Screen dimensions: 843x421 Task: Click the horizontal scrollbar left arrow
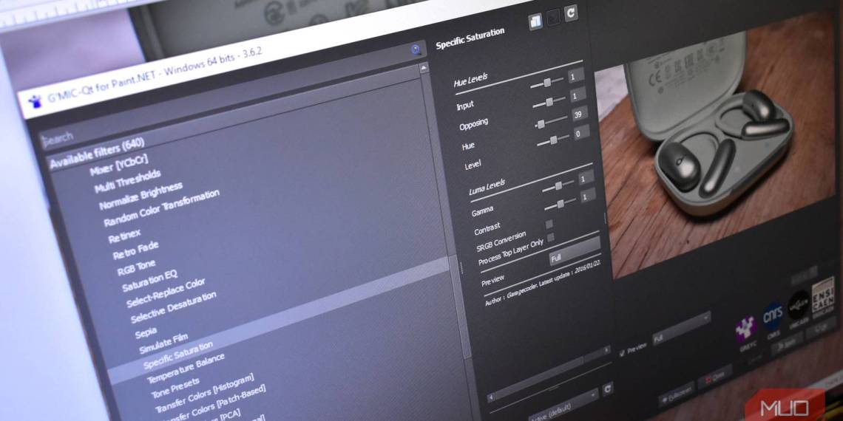pyautogui.click(x=491, y=398)
